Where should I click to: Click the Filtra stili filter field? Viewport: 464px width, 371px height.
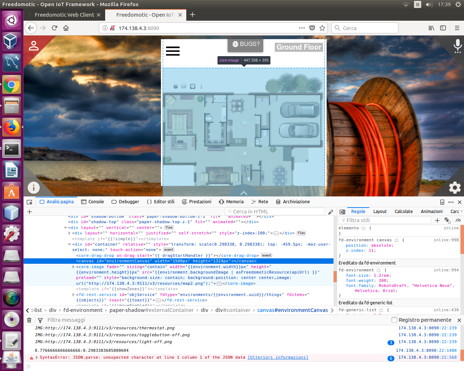(385, 220)
